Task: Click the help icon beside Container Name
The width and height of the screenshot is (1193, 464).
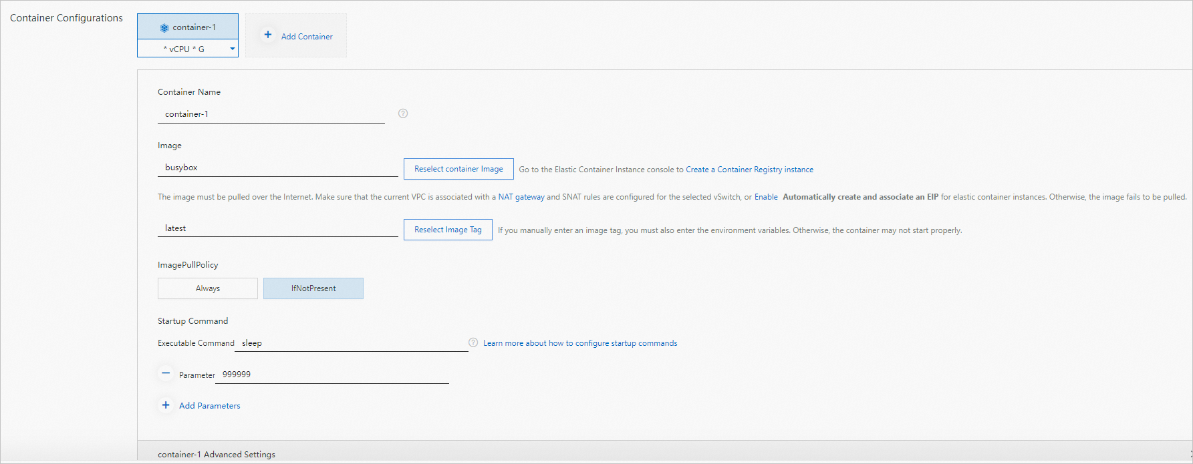Action: (x=403, y=113)
